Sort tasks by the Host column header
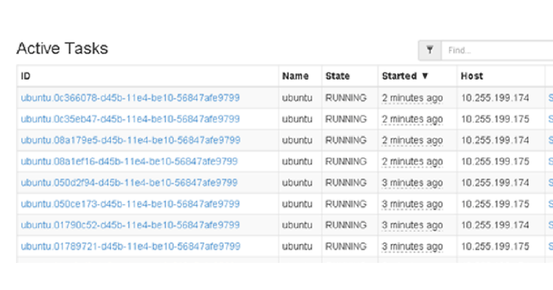Image resolution: width=553 pixels, height=290 pixels. tap(472, 76)
